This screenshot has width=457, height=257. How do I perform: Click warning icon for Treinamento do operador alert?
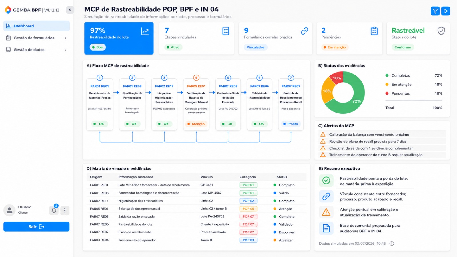[323, 155]
